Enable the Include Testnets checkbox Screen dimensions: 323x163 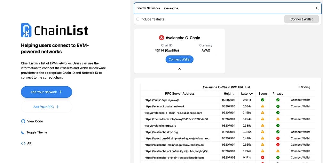[x=138, y=19]
